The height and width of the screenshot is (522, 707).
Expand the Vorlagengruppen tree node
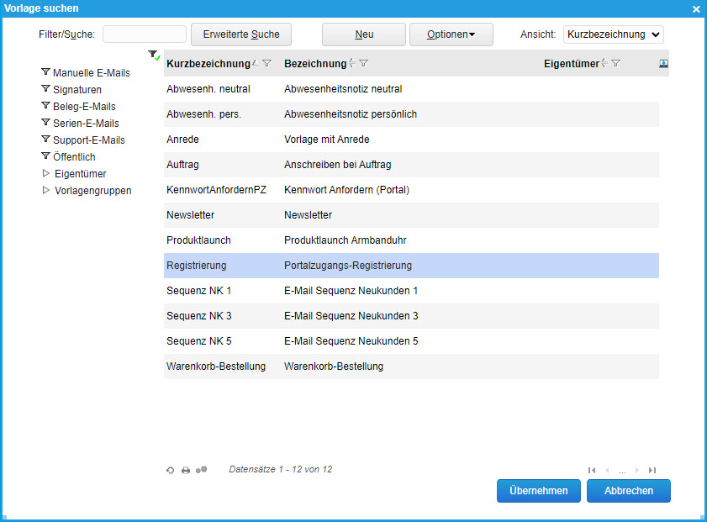click(45, 190)
